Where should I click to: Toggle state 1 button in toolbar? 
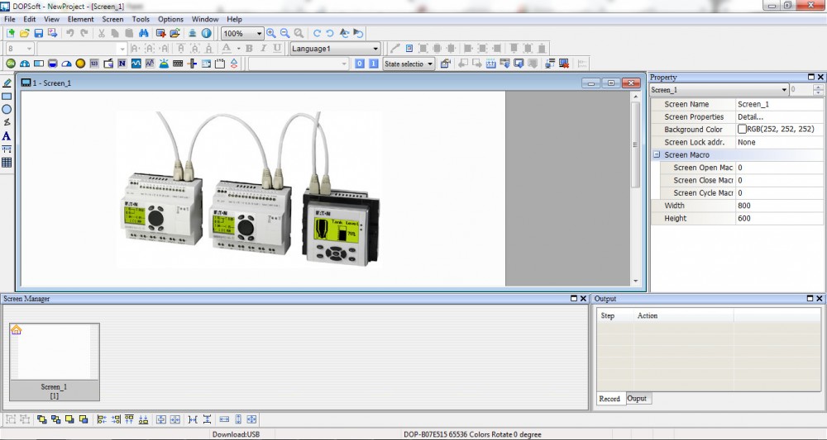pos(373,64)
